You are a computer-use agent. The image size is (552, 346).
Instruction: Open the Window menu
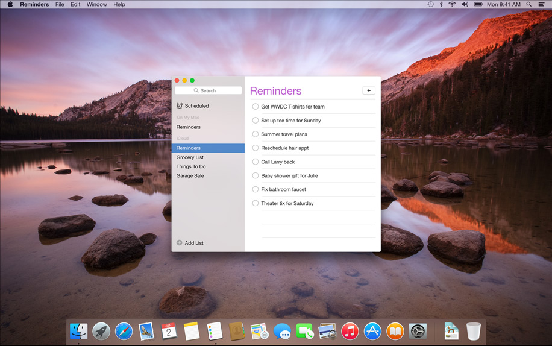point(96,4)
